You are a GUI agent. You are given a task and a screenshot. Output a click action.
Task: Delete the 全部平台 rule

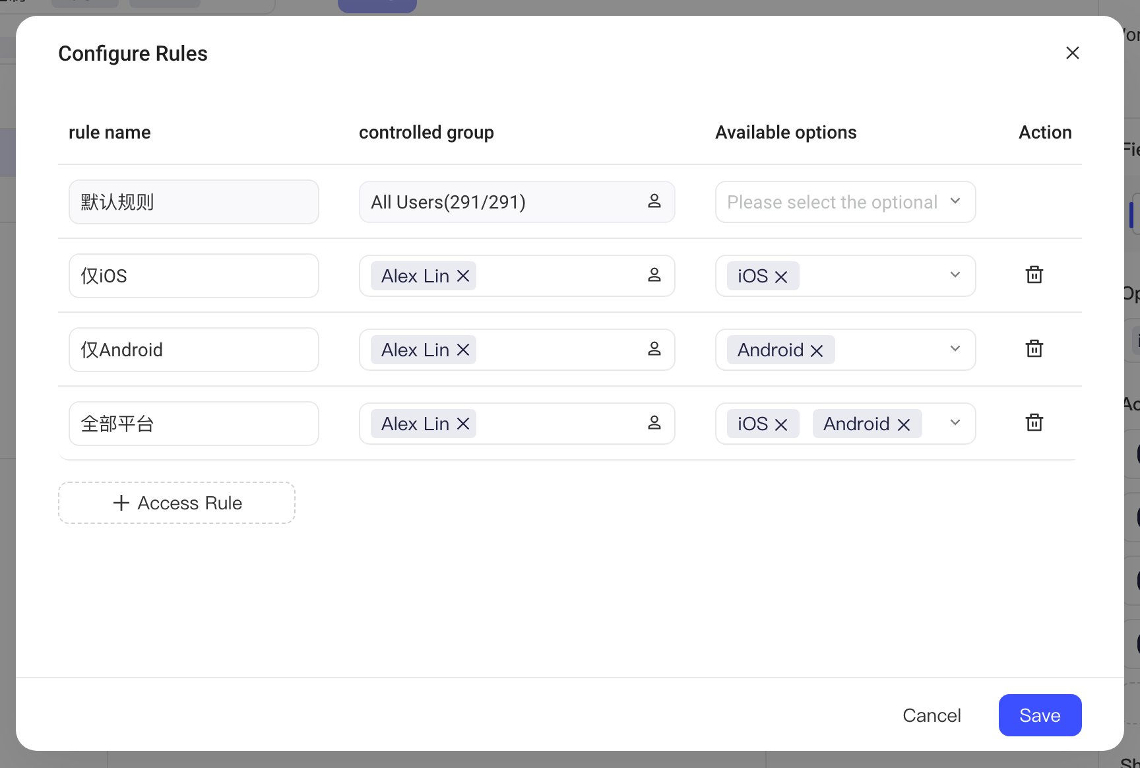(1034, 422)
